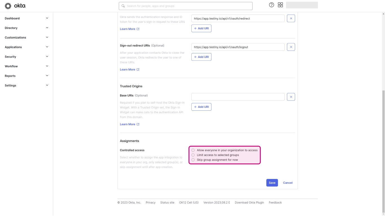The height and width of the screenshot is (216, 385).
Task: Open the Dashboard menu item
Action: click(x=12, y=18)
